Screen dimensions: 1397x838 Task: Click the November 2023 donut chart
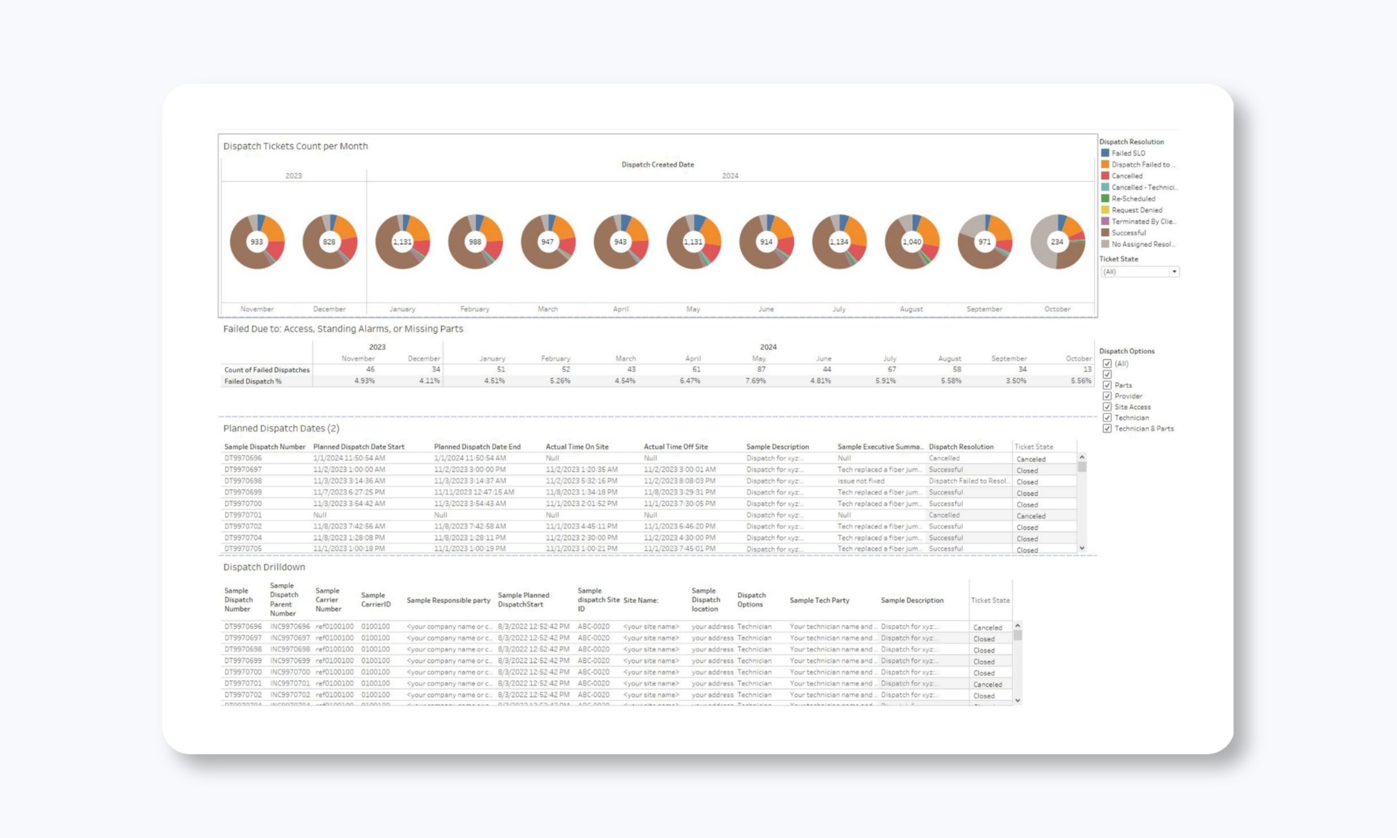pyautogui.click(x=257, y=241)
